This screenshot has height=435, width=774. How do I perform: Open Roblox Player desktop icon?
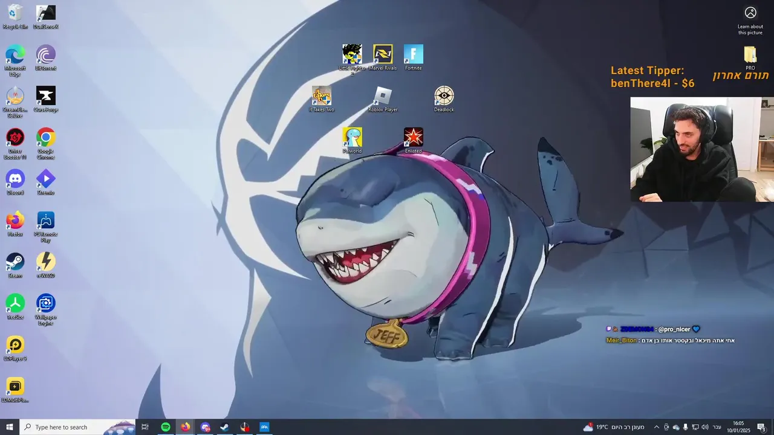(383, 99)
